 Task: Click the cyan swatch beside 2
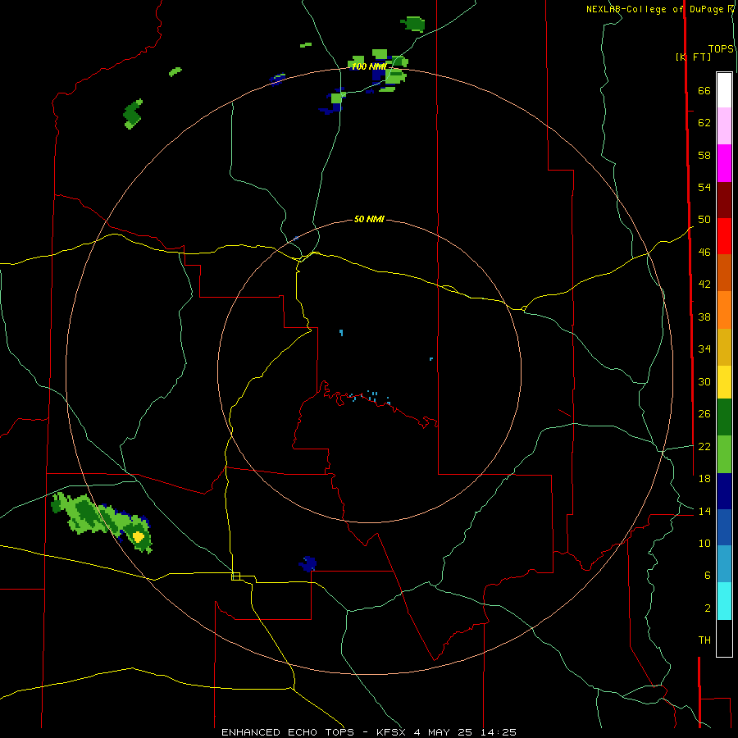coord(724,601)
